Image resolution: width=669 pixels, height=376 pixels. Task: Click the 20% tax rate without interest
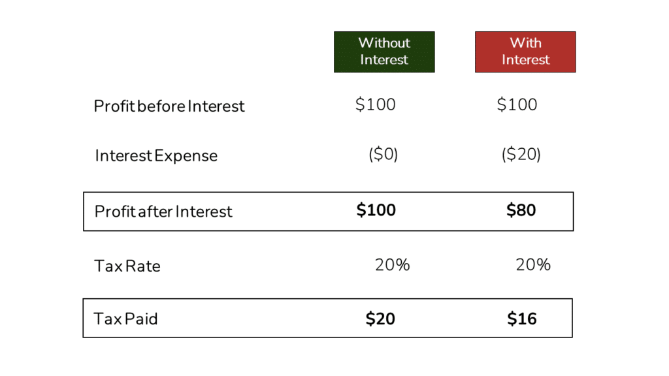(392, 265)
